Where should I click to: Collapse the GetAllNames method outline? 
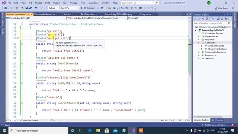22,64
